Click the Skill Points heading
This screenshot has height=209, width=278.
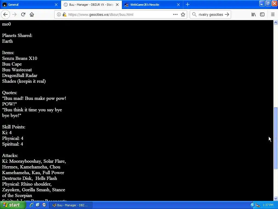[14, 127]
